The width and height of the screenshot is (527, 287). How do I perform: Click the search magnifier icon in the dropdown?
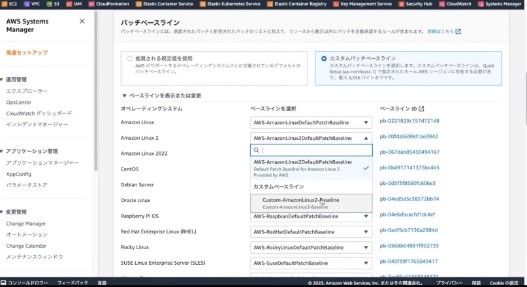click(x=257, y=150)
